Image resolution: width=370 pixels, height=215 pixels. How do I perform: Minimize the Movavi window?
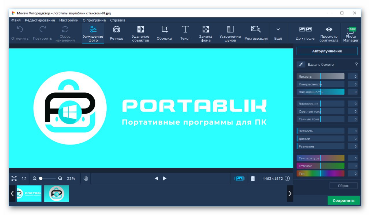click(330, 13)
